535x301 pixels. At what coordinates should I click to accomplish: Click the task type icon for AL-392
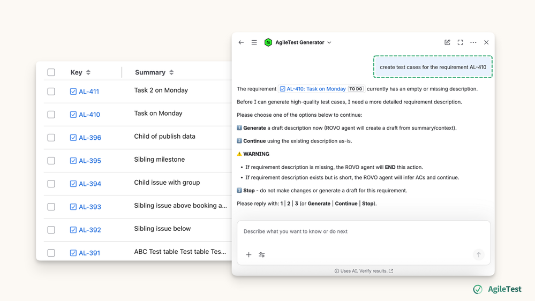click(x=73, y=230)
